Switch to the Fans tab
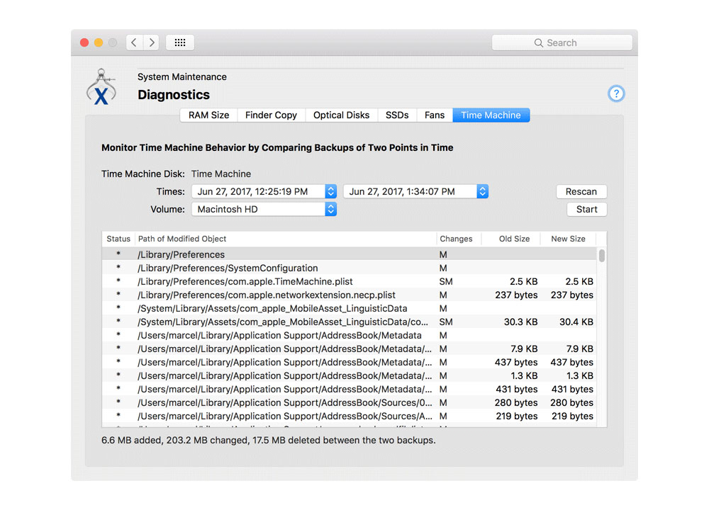This screenshot has width=709, height=510. tap(435, 115)
